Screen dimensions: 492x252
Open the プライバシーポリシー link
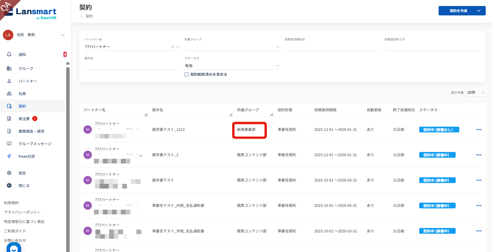click(x=22, y=212)
